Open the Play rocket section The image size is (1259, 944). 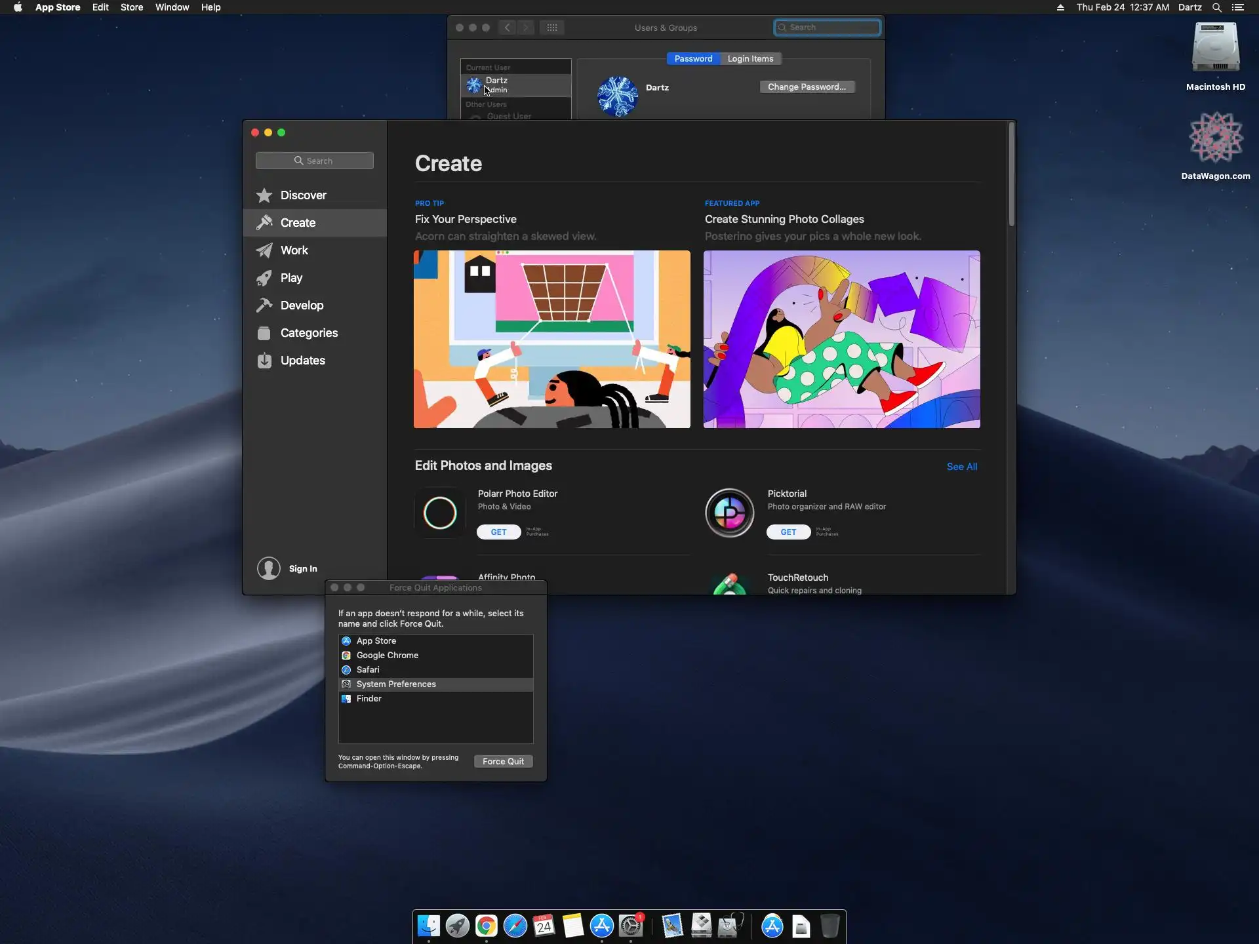pyautogui.click(x=264, y=278)
